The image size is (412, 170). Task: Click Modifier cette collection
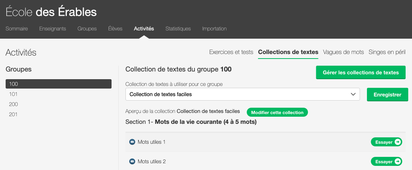(277, 113)
